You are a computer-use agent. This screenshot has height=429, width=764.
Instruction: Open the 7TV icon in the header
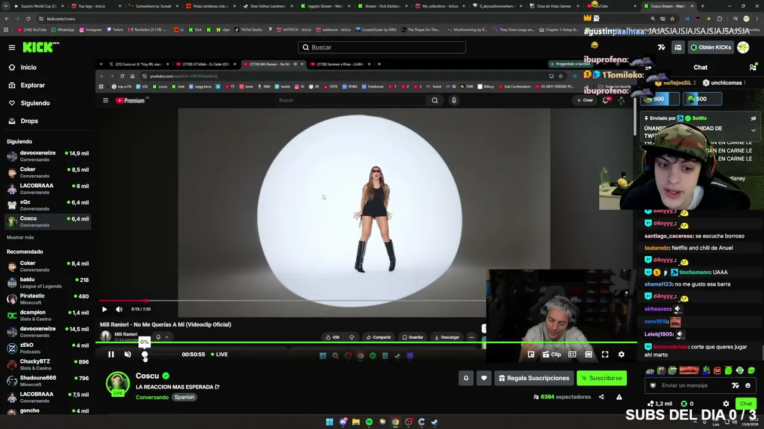coord(661,47)
